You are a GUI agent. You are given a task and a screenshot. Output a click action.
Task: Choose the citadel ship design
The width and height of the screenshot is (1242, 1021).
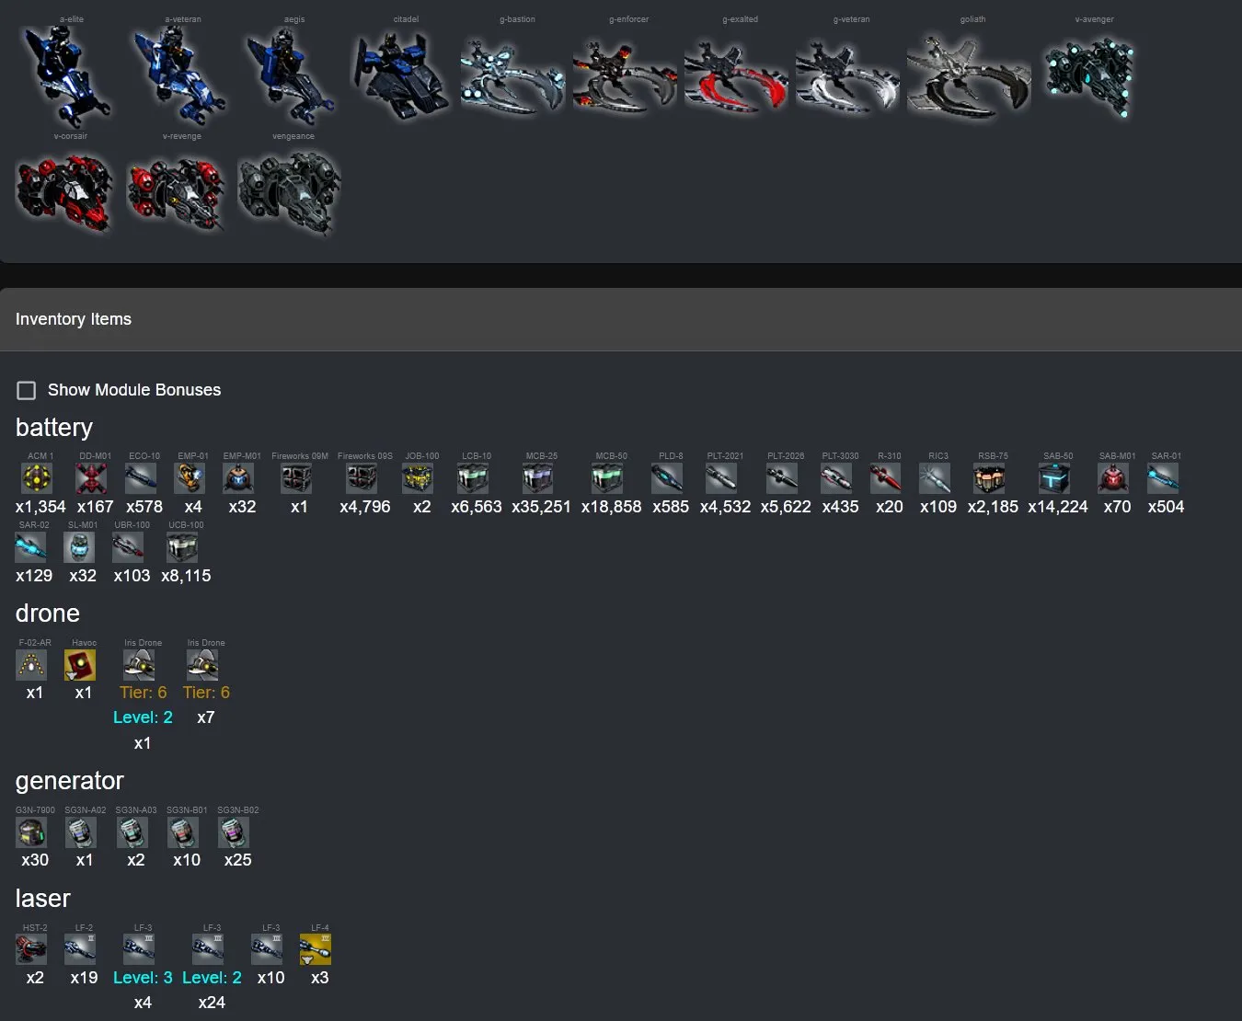click(x=401, y=75)
